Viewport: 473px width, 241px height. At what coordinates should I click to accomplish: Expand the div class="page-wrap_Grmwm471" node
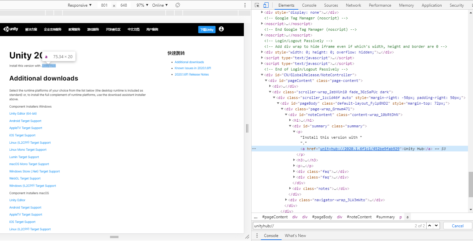[282, 109]
